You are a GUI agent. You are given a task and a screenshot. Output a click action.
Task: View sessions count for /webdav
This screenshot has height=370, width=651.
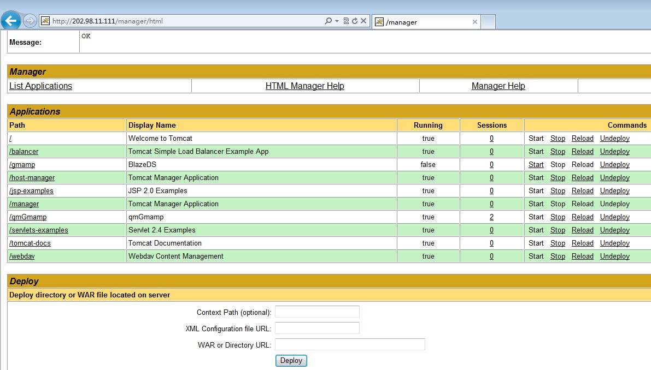pyautogui.click(x=491, y=256)
